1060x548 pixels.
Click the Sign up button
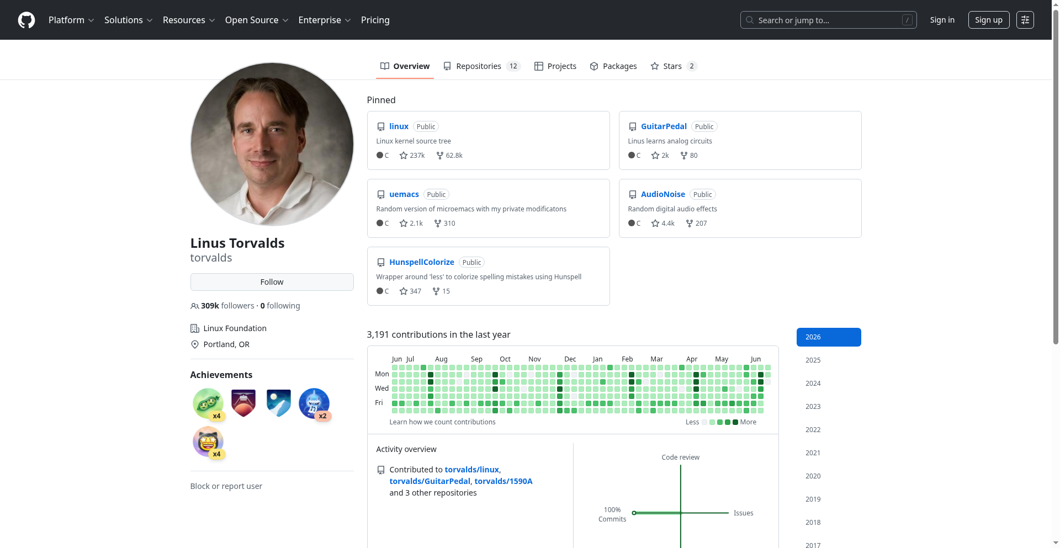click(989, 20)
